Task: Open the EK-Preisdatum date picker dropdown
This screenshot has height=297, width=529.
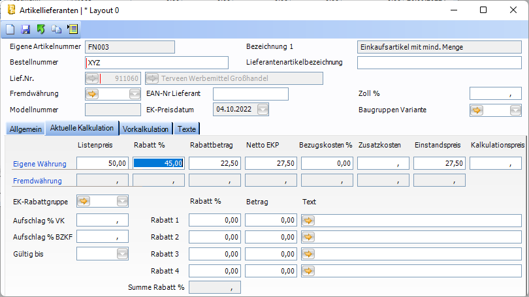Action: pyautogui.click(x=263, y=110)
